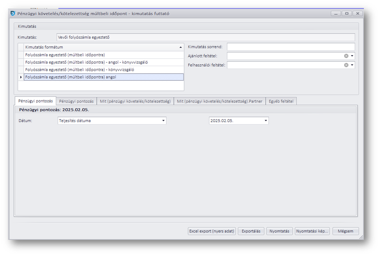Open the Mit (pénzügyi követelés/kötelezettség).Partner tab

coord(219,102)
